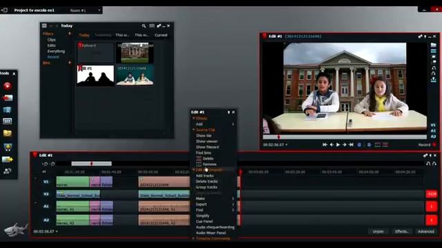
Task: Open the yellow folder tool in Tools panel
Action: pyautogui.click(x=8, y=133)
